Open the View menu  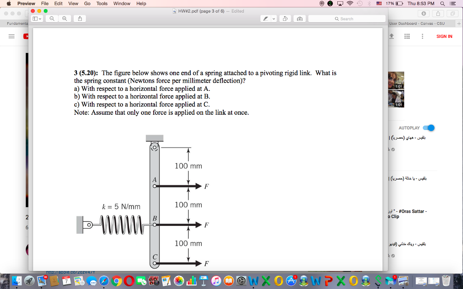pyautogui.click(x=73, y=4)
